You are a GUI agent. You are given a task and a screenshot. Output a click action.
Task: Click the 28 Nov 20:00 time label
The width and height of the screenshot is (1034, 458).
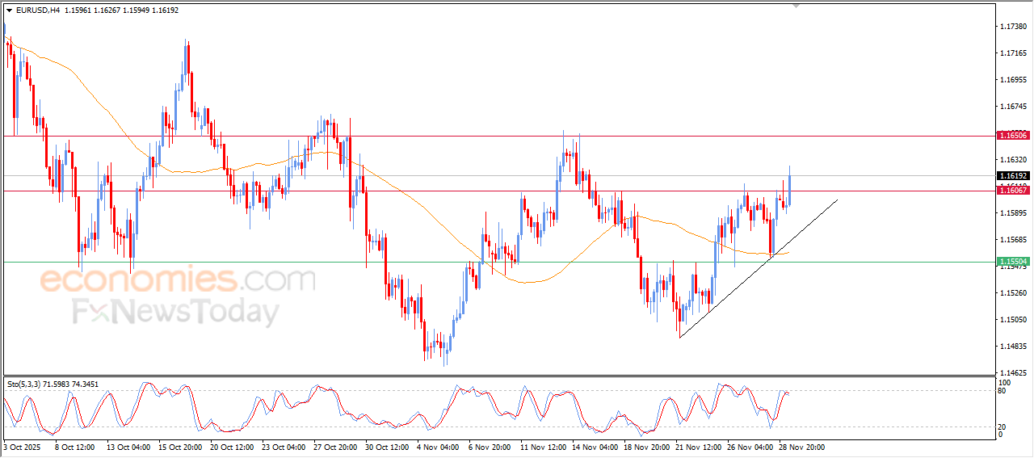801,446
